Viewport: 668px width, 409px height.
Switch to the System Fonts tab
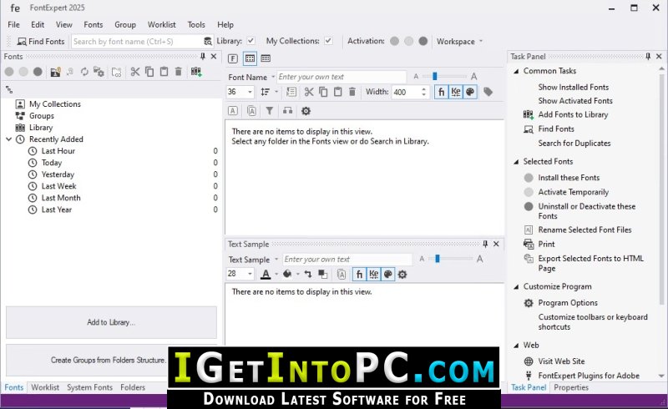pos(89,387)
